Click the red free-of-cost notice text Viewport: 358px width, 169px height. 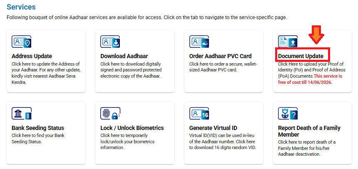click(311, 79)
